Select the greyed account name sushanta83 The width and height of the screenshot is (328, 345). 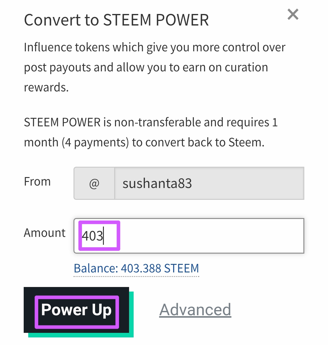click(157, 183)
